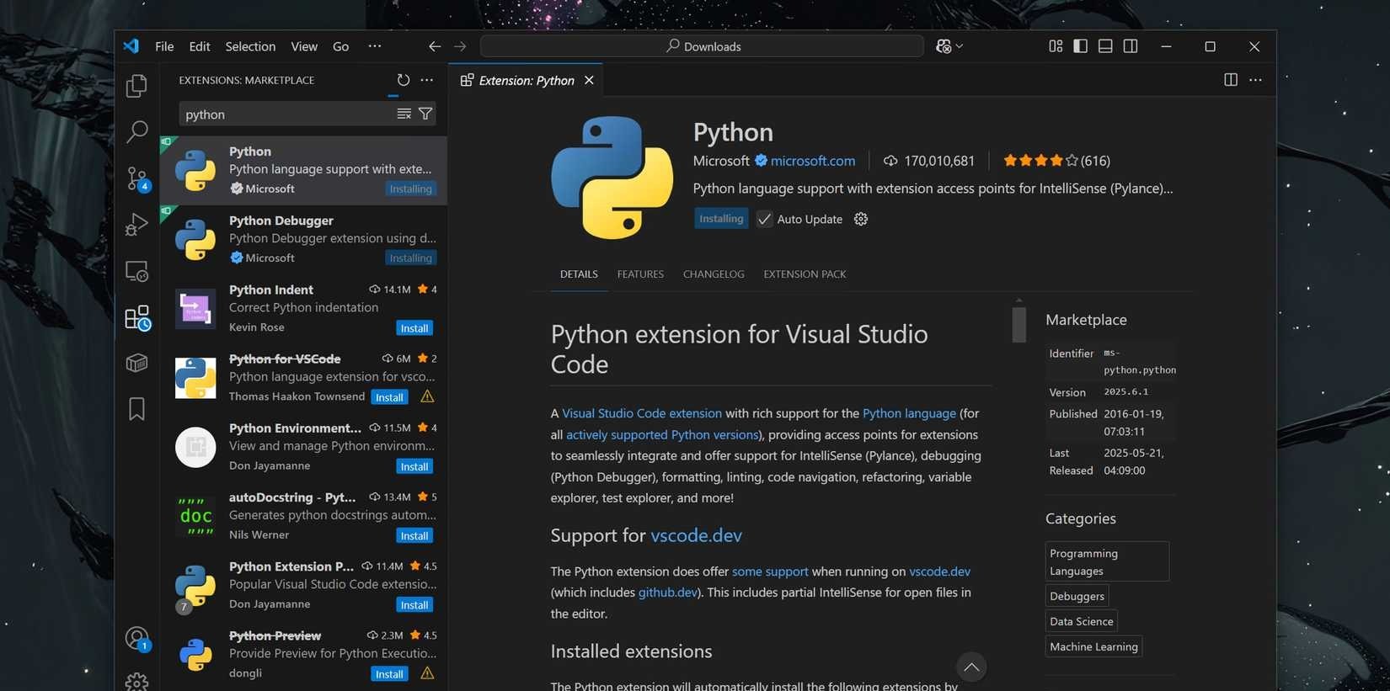Image resolution: width=1390 pixels, height=691 pixels.
Task: Click the scroll-to-top arrow button
Action: tap(971, 667)
